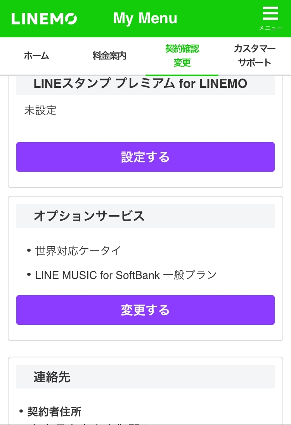
Task: Click the bullet beside LINE MUSIC item
Action: pos(29,275)
